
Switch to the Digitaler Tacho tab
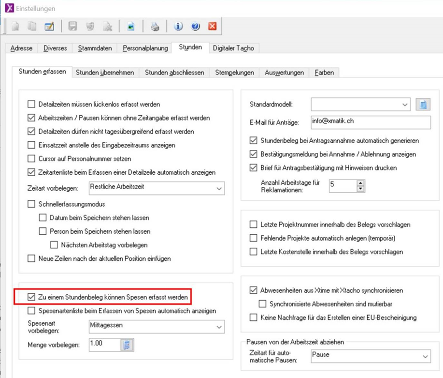233,48
